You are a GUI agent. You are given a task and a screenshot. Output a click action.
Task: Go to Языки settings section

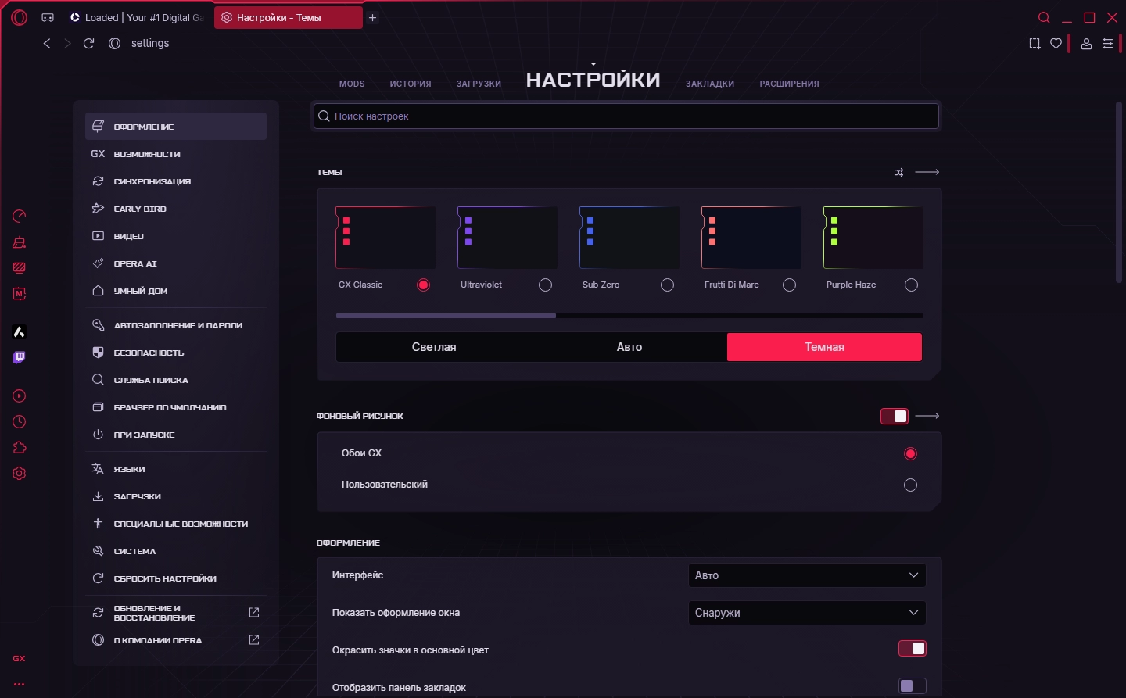coord(176,469)
